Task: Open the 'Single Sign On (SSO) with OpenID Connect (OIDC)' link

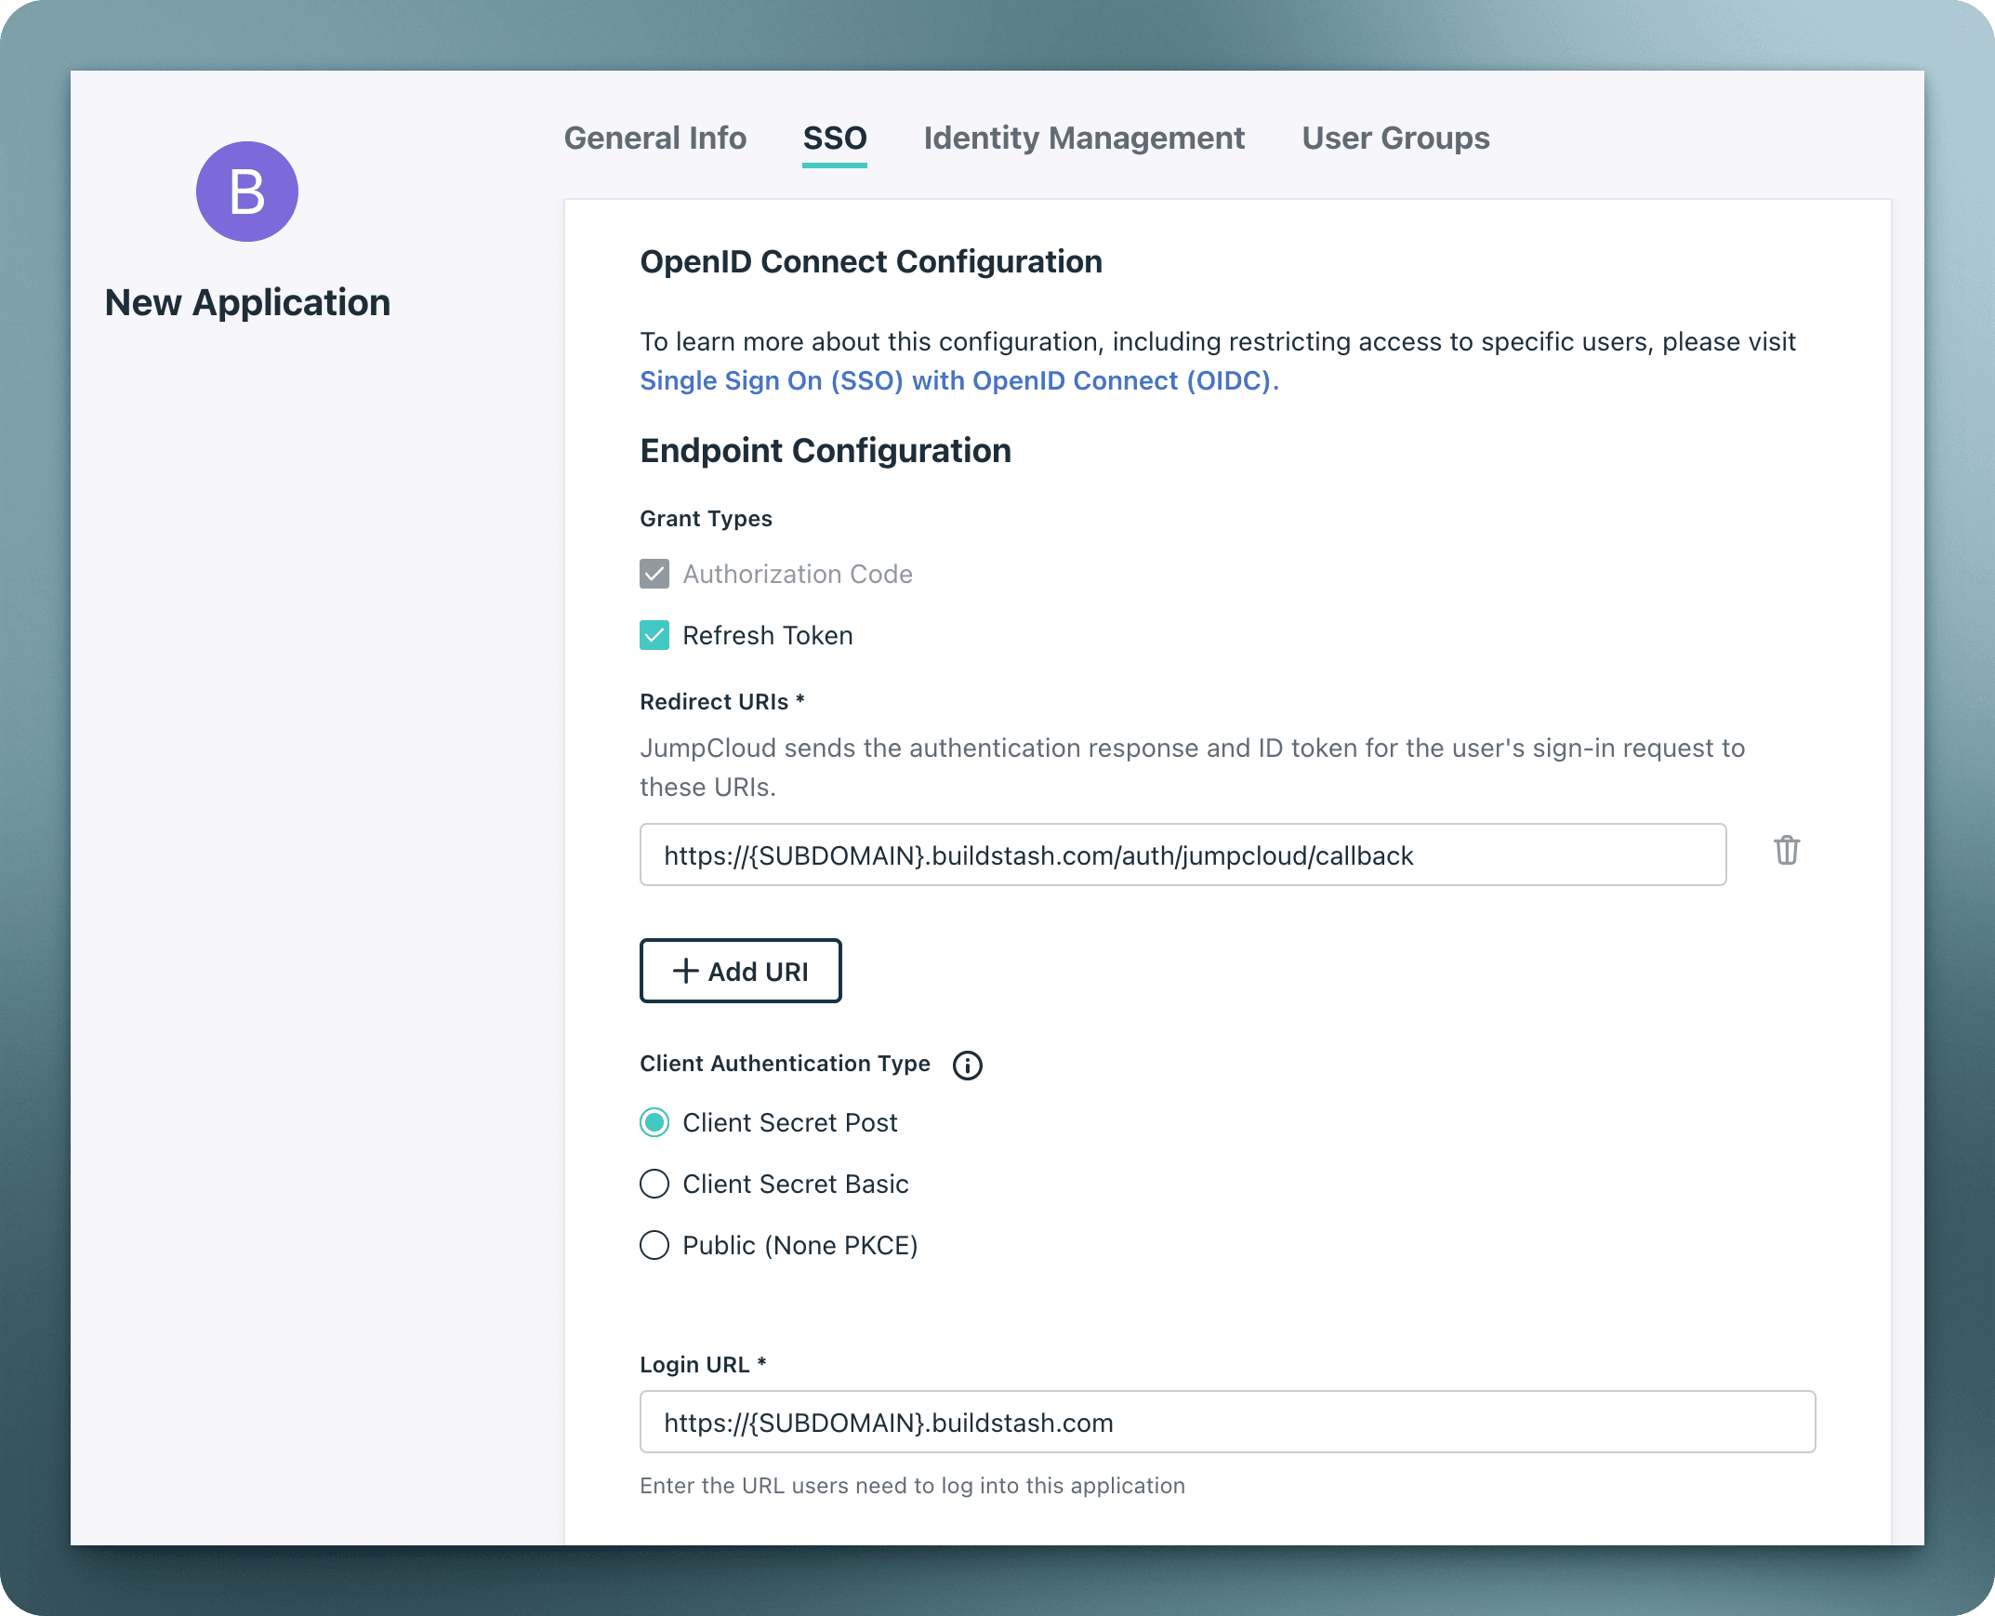Action: pyautogui.click(x=958, y=380)
